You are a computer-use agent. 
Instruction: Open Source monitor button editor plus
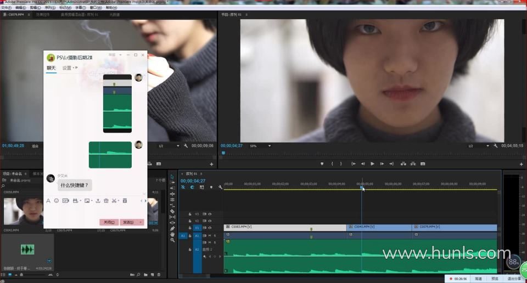coord(211,164)
